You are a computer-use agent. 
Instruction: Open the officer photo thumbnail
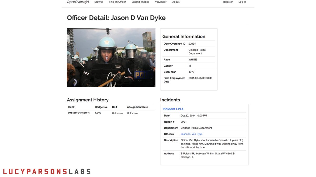click(x=111, y=58)
